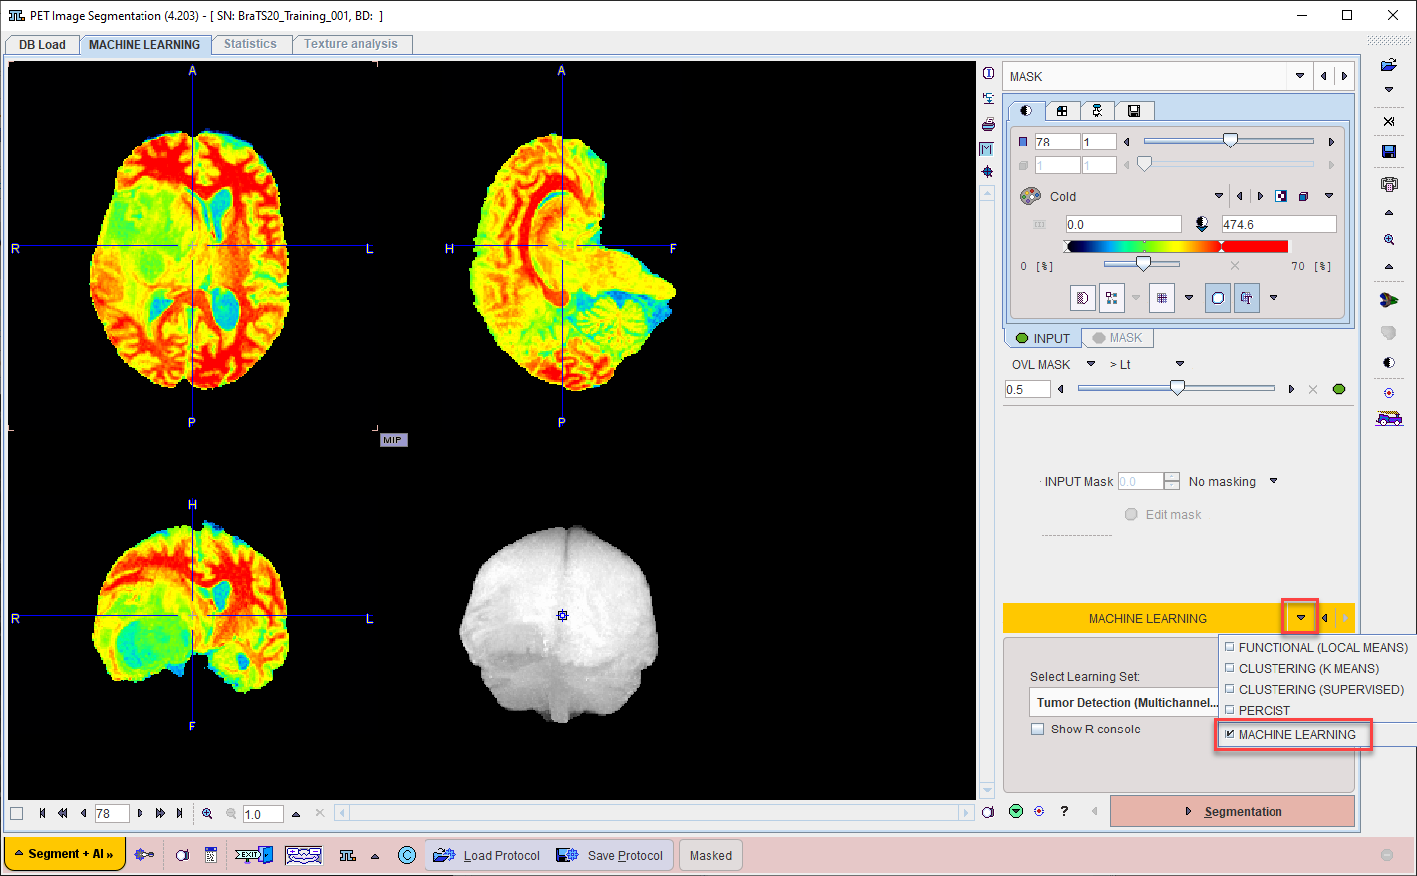Image resolution: width=1417 pixels, height=876 pixels.
Task: Click the 3D rendering arrow icon in sidebar
Action: pyautogui.click(x=1389, y=300)
